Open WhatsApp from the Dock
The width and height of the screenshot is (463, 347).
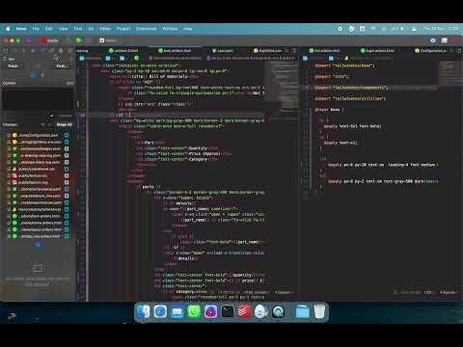[x=194, y=311]
